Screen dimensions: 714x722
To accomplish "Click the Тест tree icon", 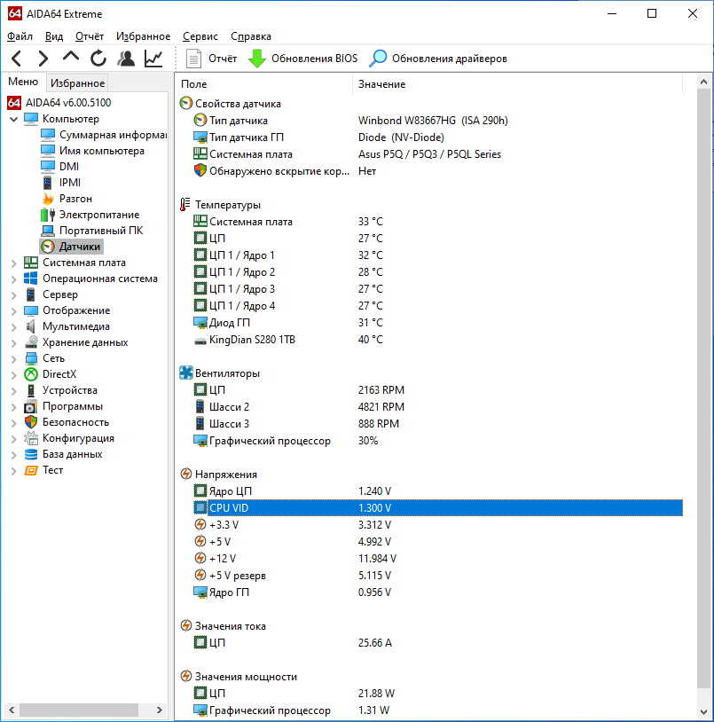I will [31, 471].
